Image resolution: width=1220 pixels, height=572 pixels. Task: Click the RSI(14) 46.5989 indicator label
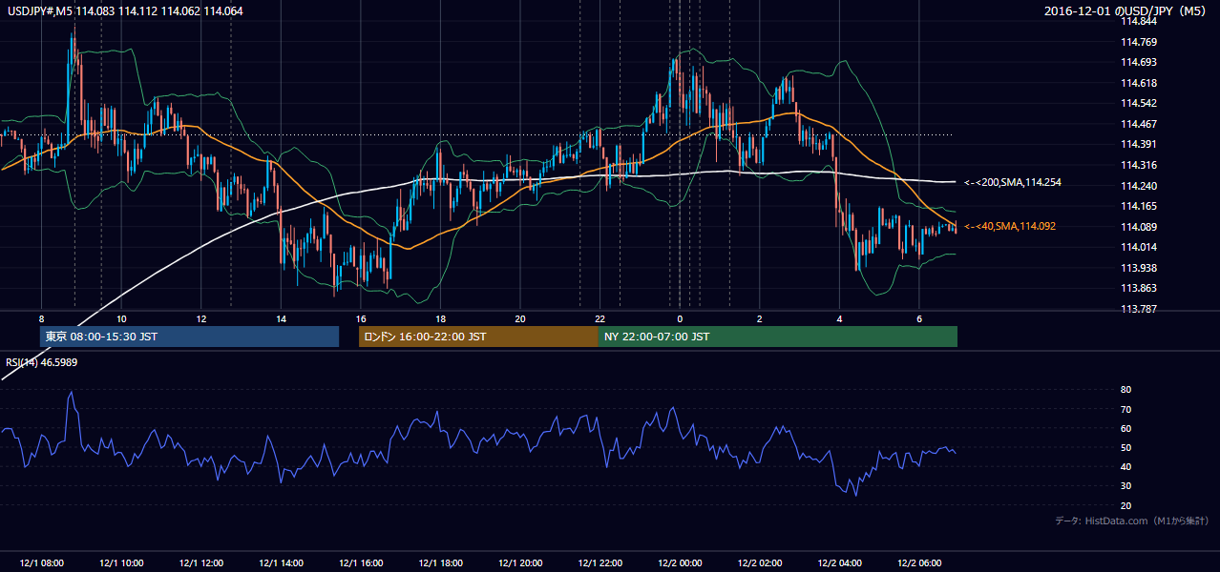point(42,362)
